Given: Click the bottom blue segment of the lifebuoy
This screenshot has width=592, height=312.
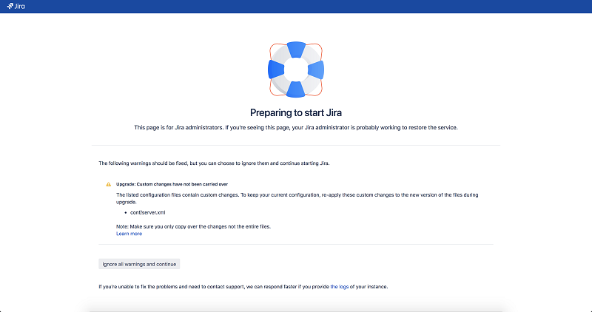Looking at the screenshot, I should [295, 89].
